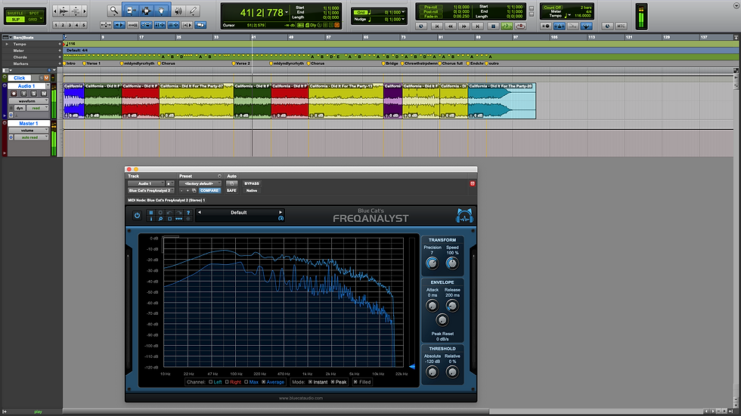
Task: Click the Record transport button
Action: coord(520,26)
